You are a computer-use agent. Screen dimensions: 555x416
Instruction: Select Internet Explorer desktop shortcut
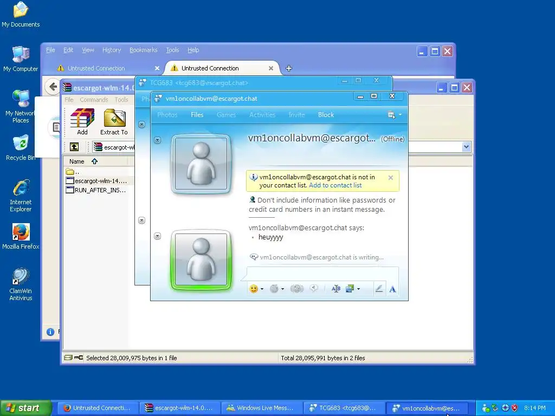point(21,196)
